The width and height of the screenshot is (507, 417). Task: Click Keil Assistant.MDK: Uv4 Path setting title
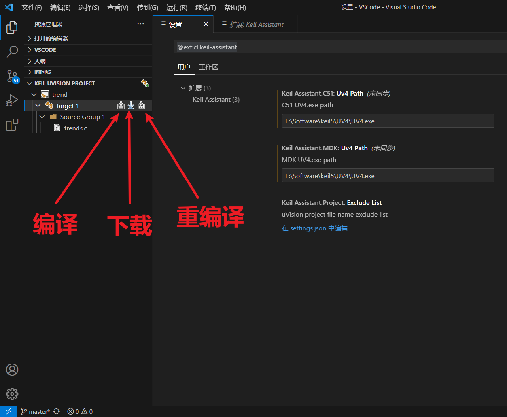(325, 148)
